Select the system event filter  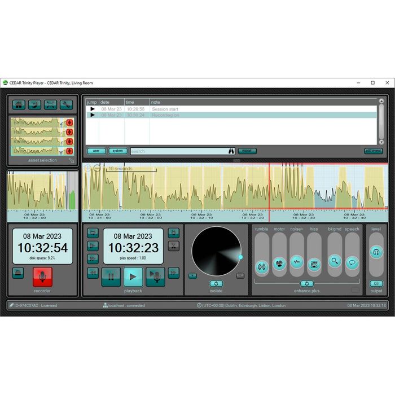click(x=117, y=151)
